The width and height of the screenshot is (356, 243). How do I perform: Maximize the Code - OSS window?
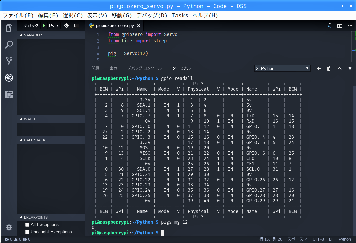[x=341, y=6]
